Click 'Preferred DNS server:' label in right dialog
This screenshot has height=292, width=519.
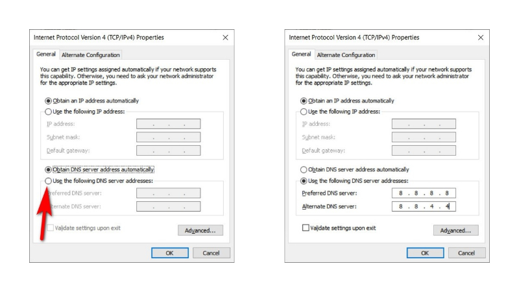330,193
